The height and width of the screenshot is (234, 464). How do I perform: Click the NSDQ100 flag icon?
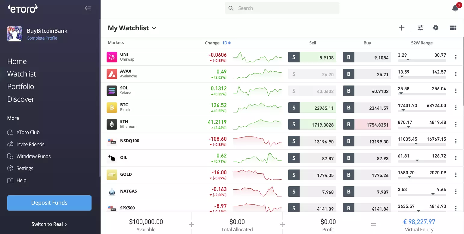tap(112, 141)
